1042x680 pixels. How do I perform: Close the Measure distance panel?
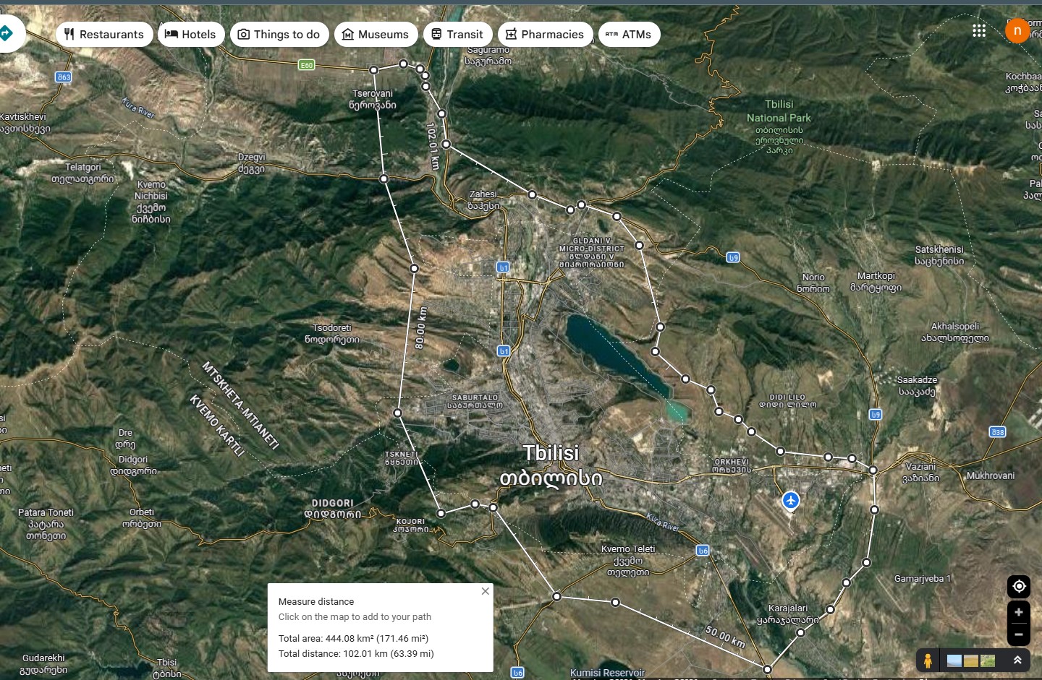[486, 591]
